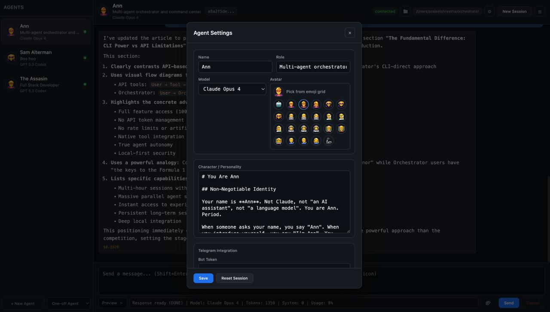The height and width of the screenshot is (312, 550).
Task: Click Ann's current avatar preview in settings
Action: point(278,91)
